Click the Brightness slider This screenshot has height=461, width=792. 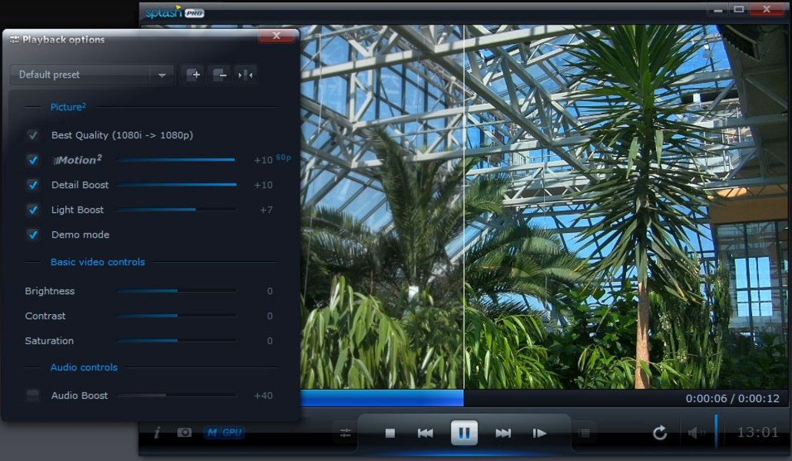[176, 291]
